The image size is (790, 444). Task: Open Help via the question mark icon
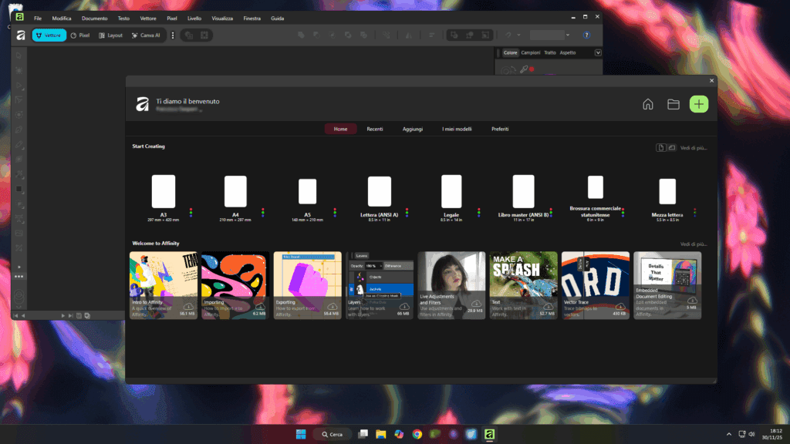(586, 35)
